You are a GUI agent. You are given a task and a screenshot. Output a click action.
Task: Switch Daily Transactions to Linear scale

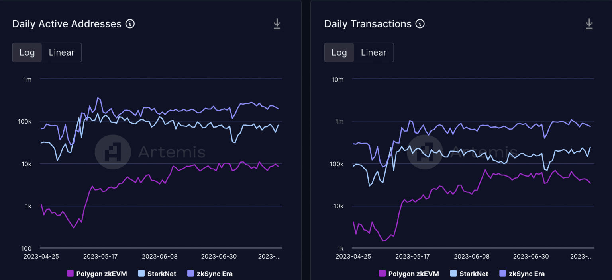point(373,52)
